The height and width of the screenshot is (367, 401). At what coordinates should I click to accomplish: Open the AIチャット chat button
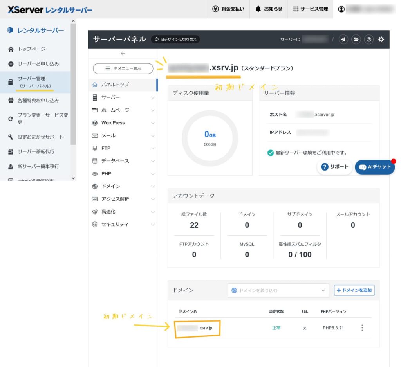(x=375, y=167)
